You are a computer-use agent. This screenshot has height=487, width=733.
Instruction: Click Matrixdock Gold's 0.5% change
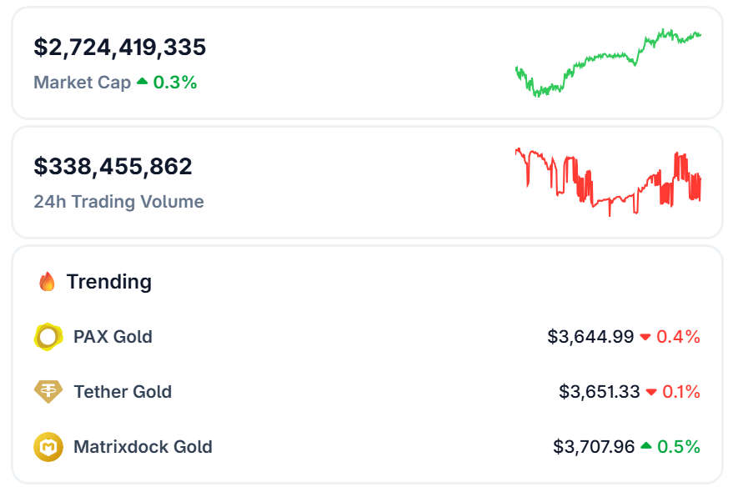[679, 447]
